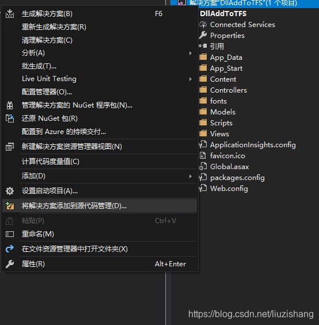Viewport: 319px width, 325px height.
Task: Select 清理解决方案(C)
Action: tap(99, 40)
